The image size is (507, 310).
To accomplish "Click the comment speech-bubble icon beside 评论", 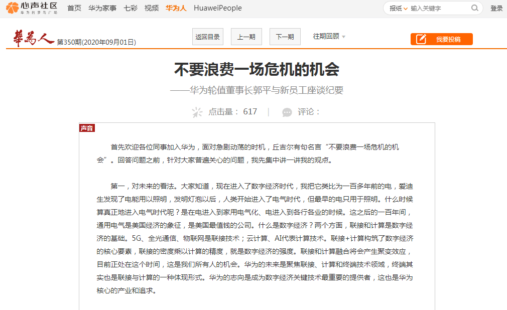I will point(286,112).
